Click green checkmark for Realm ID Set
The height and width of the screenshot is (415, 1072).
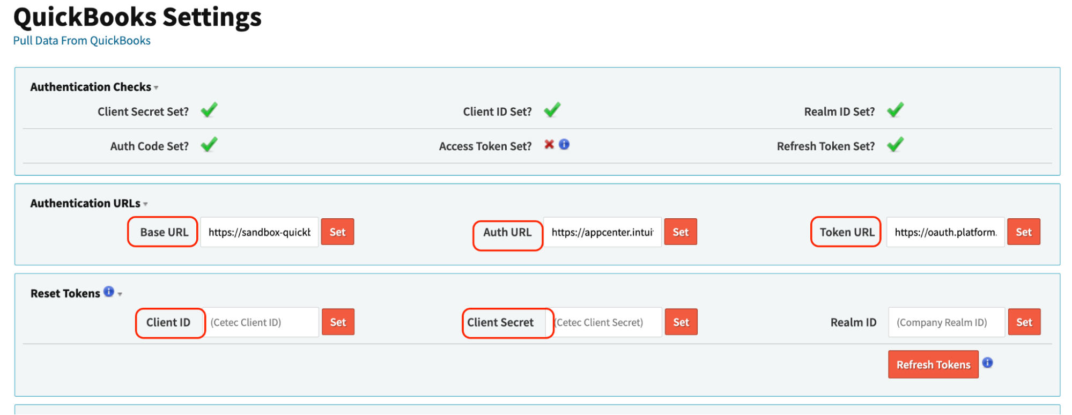point(895,110)
